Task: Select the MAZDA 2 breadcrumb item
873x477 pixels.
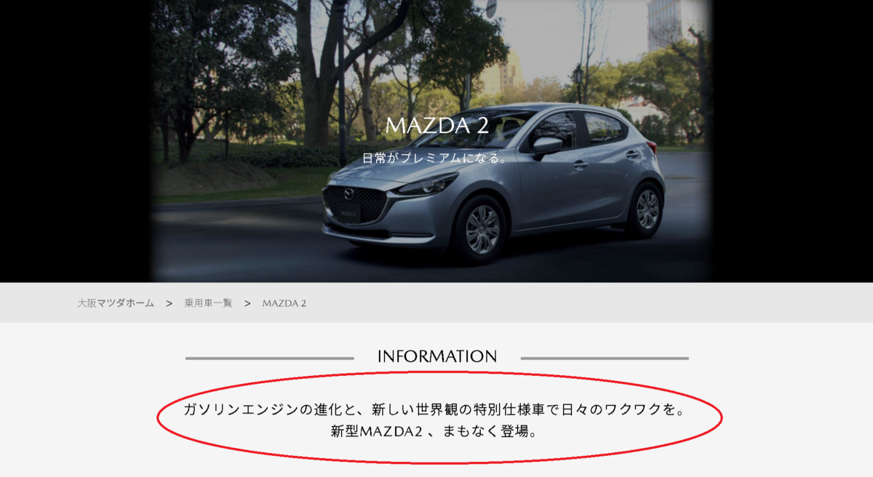Action: (284, 303)
